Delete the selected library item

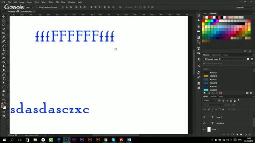tap(251, 93)
